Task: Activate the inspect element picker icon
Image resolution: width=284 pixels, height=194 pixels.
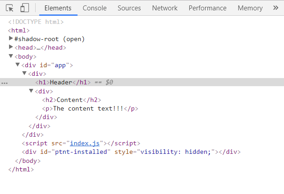Action: (9, 8)
